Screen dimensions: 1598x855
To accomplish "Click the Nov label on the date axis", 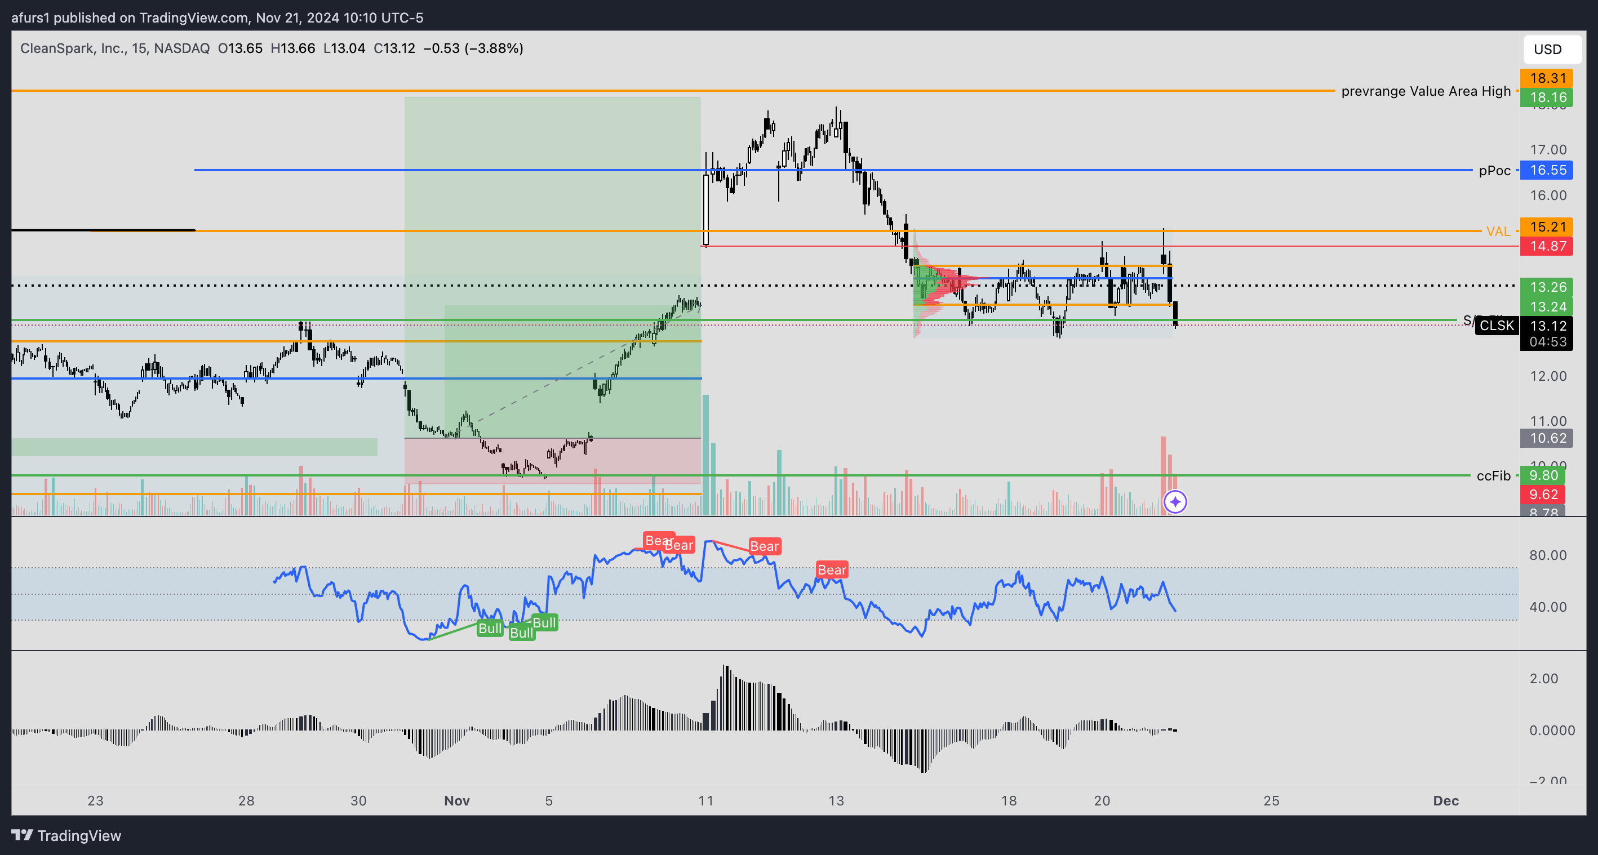I will (x=456, y=800).
